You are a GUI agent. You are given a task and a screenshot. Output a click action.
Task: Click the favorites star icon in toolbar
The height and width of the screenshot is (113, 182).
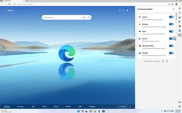pos(169,4)
